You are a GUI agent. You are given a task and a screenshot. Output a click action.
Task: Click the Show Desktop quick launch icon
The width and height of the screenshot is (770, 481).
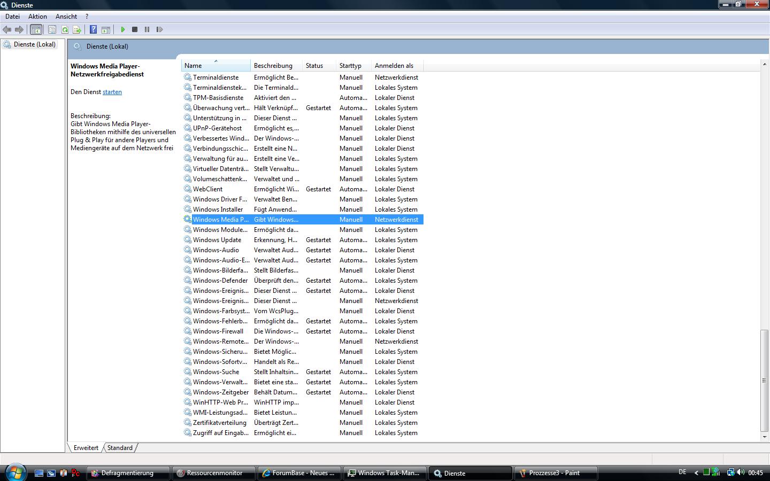(x=39, y=473)
